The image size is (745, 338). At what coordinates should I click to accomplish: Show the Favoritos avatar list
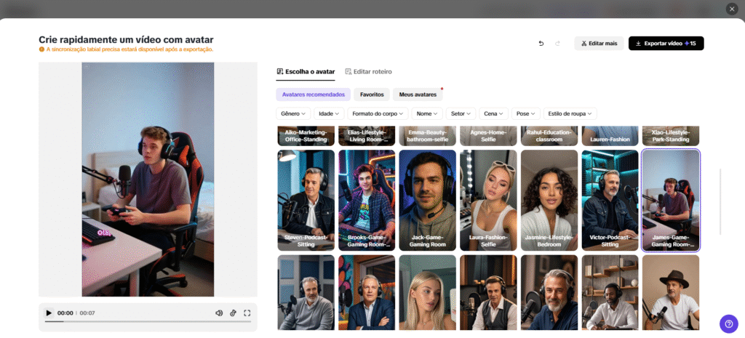pyautogui.click(x=372, y=94)
